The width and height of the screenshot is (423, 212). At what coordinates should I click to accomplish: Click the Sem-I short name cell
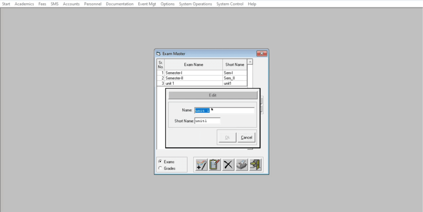[x=235, y=73]
